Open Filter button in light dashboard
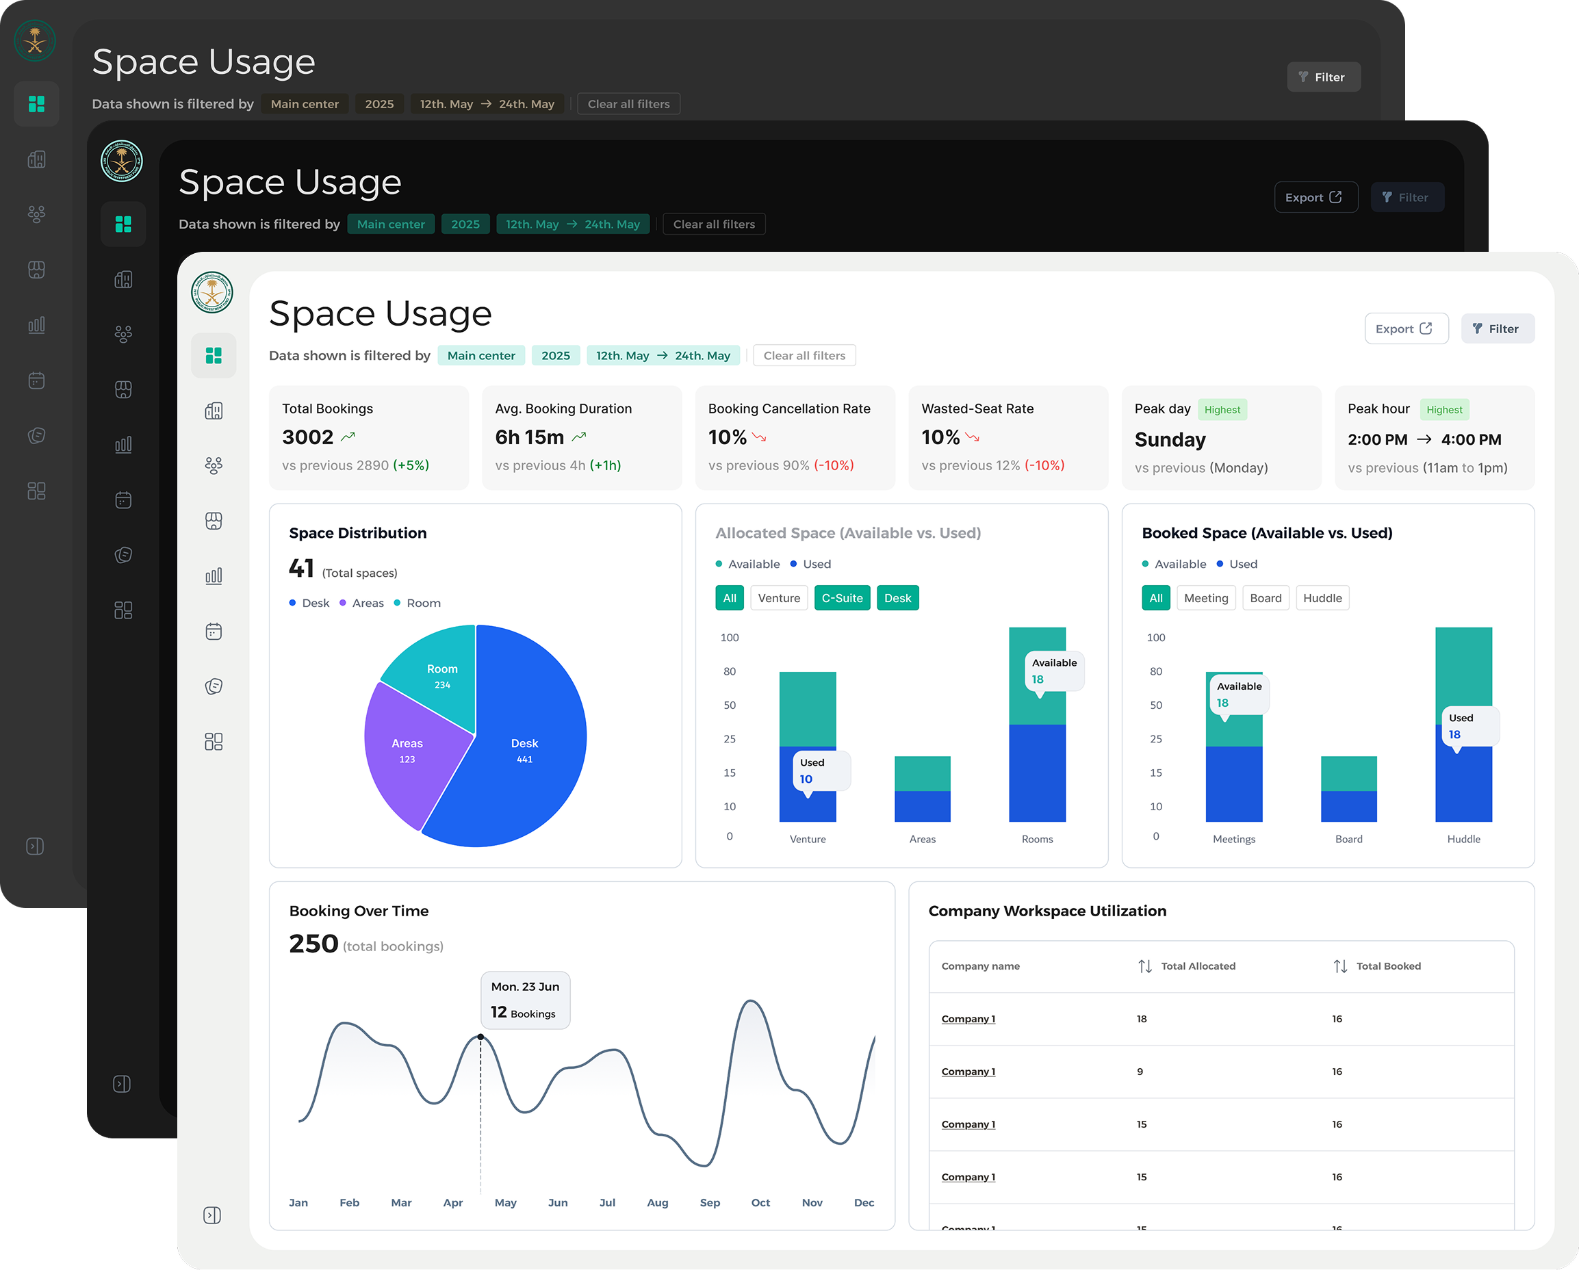 (x=1497, y=328)
